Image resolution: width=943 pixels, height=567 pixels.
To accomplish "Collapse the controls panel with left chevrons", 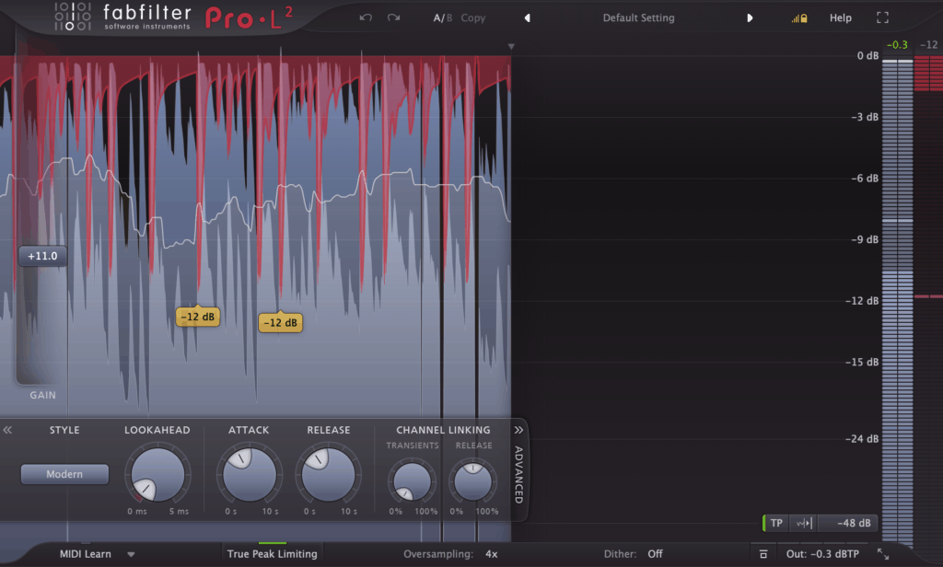I will 7,430.
